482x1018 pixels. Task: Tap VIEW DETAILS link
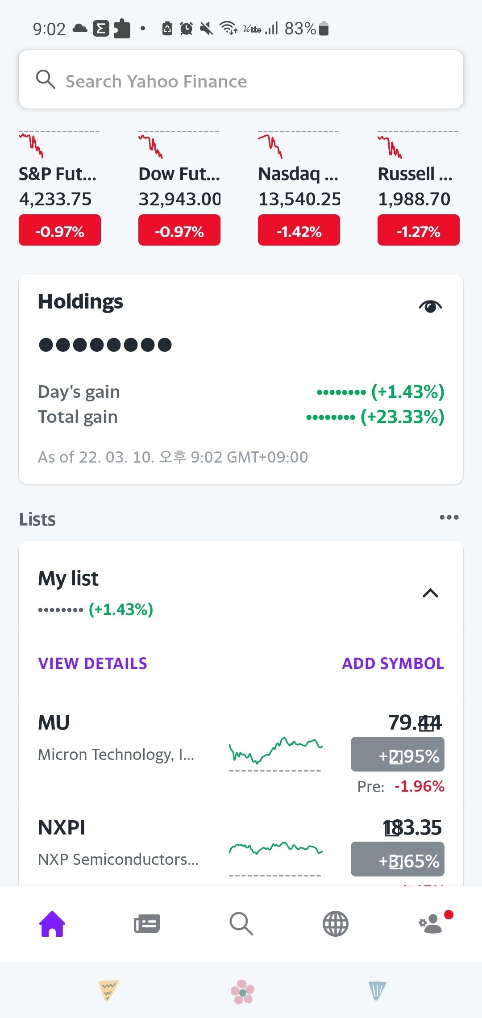pyautogui.click(x=92, y=663)
